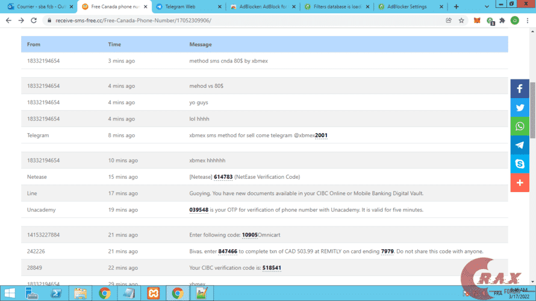The image size is (536, 301).
Task: Click sender 28849
Action: [34, 268]
